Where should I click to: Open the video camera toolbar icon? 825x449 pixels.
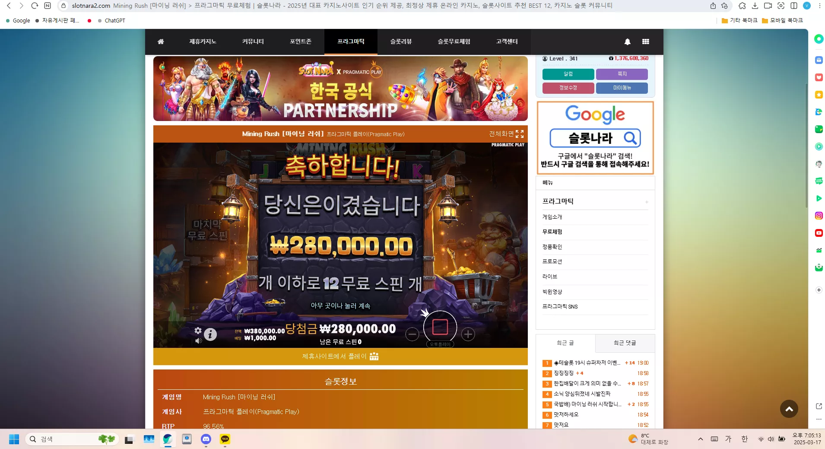(x=768, y=6)
